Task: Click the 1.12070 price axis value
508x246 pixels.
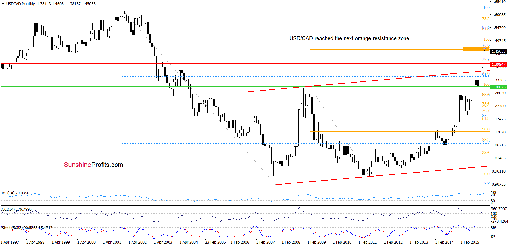Action: pyautogui.click(x=499, y=132)
